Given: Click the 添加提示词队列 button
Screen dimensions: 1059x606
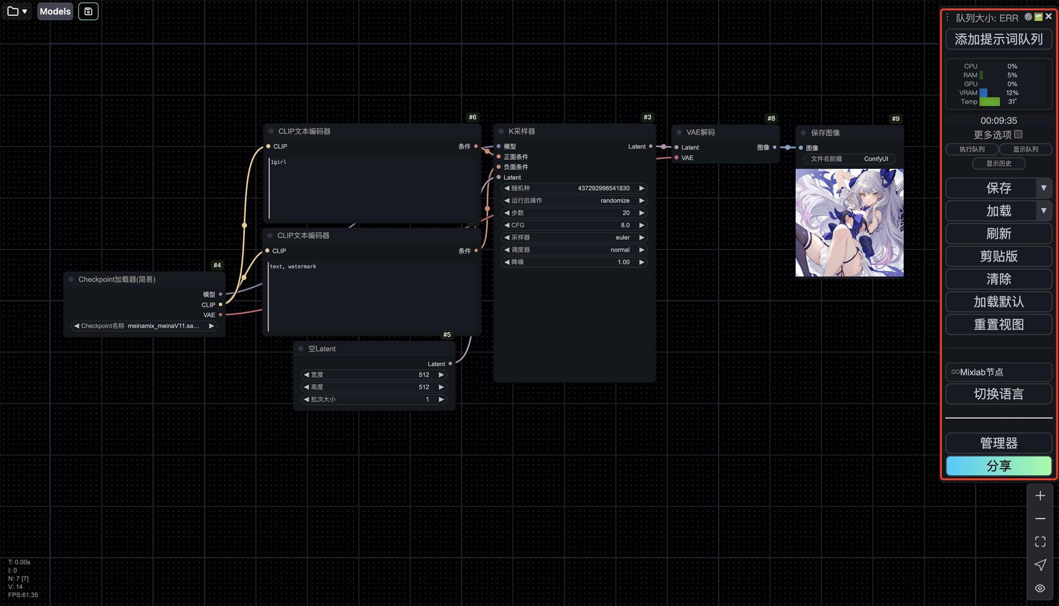Looking at the screenshot, I should coord(998,39).
